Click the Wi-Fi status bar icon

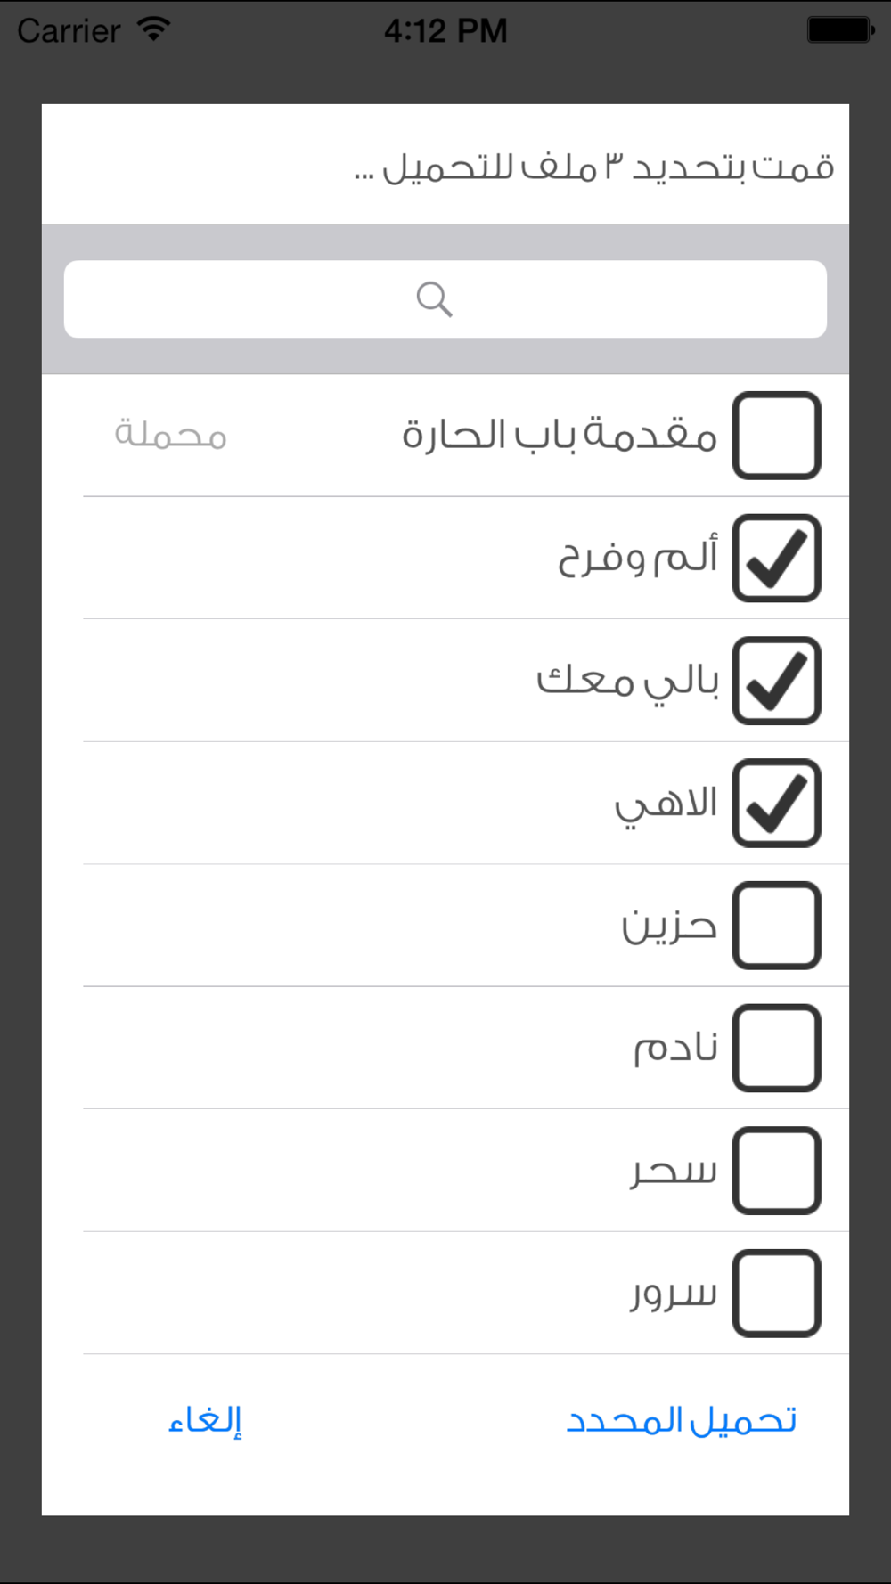[154, 29]
